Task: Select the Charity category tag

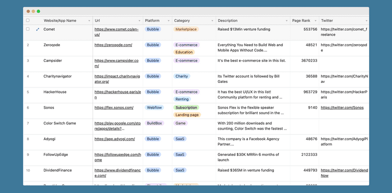Action: pyautogui.click(x=182, y=76)
